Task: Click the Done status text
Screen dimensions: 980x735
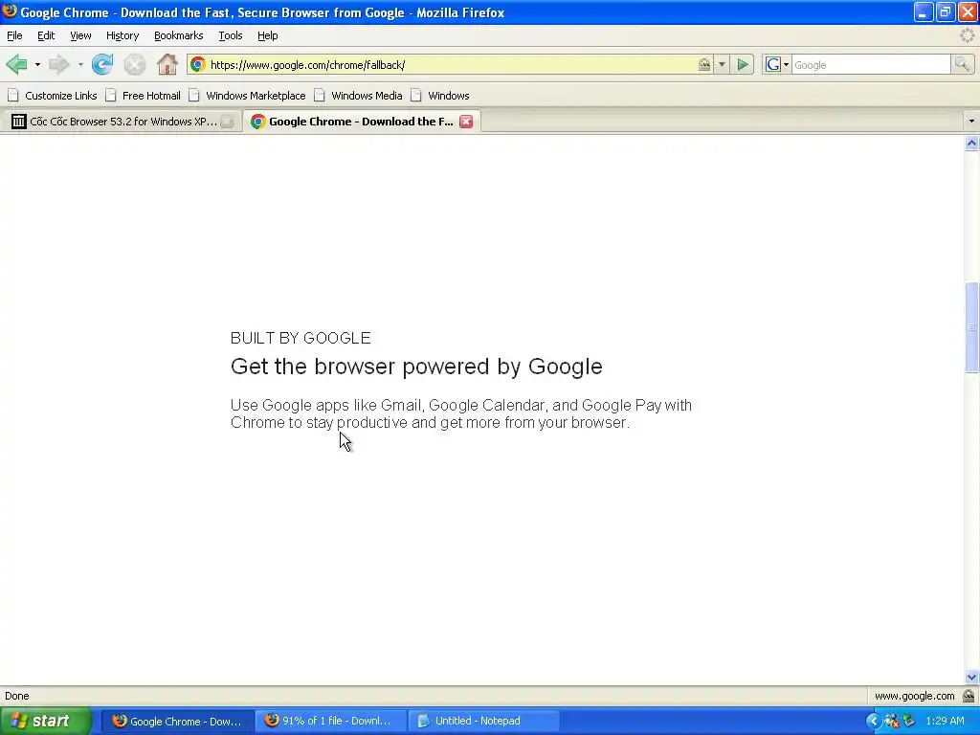Action: click(17, 696)
